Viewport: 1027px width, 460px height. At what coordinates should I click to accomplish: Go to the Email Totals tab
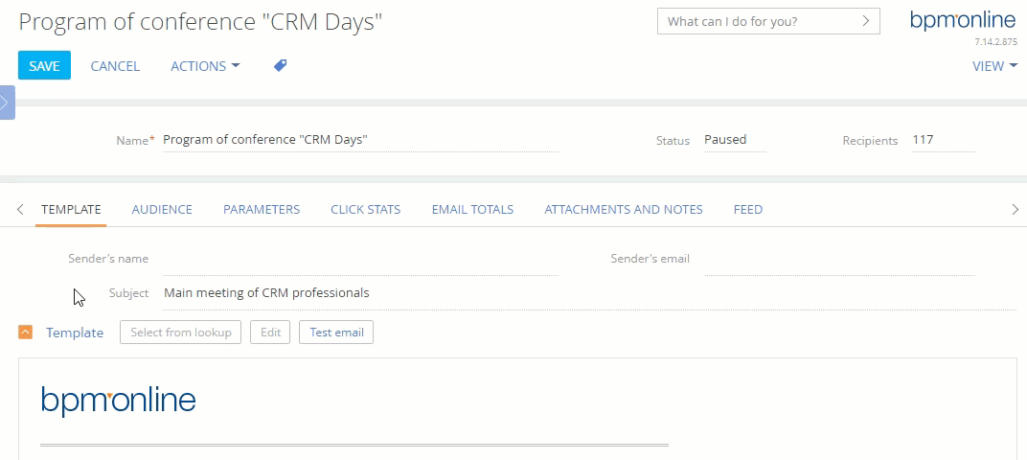(x=472, y=210)
